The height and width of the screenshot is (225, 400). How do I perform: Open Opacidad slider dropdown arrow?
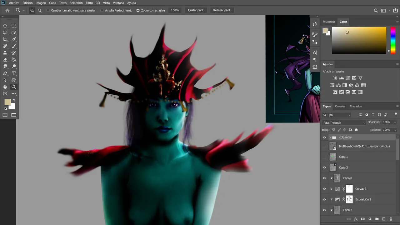click(395, 122)
